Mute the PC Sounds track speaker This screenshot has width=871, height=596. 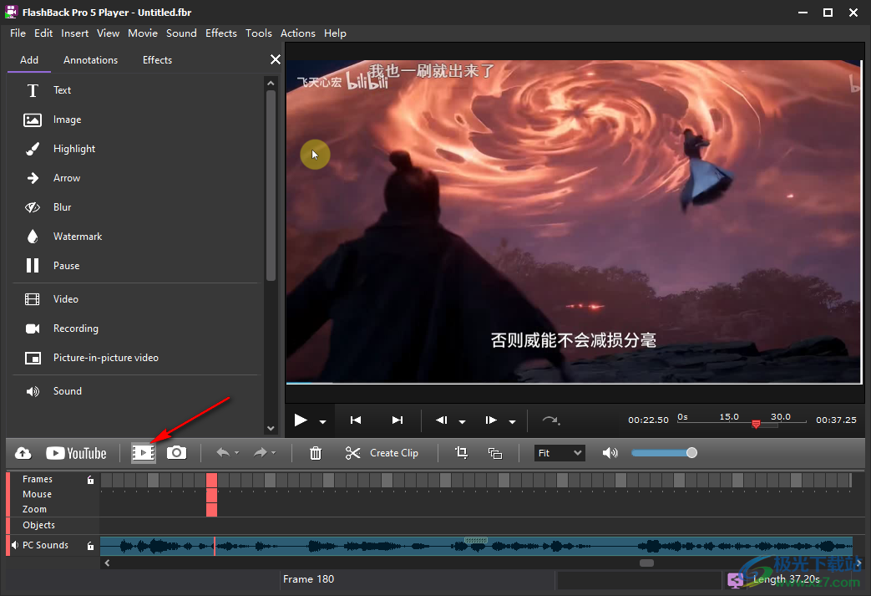[x=15, y=545]
